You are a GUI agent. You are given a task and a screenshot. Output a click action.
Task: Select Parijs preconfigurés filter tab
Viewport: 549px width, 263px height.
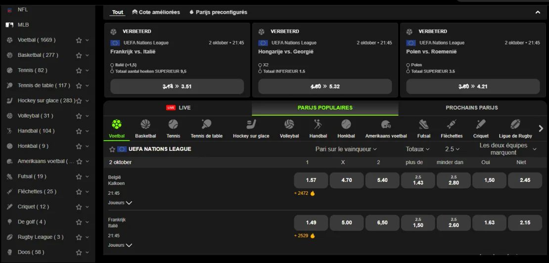click(x=218, y=12)
